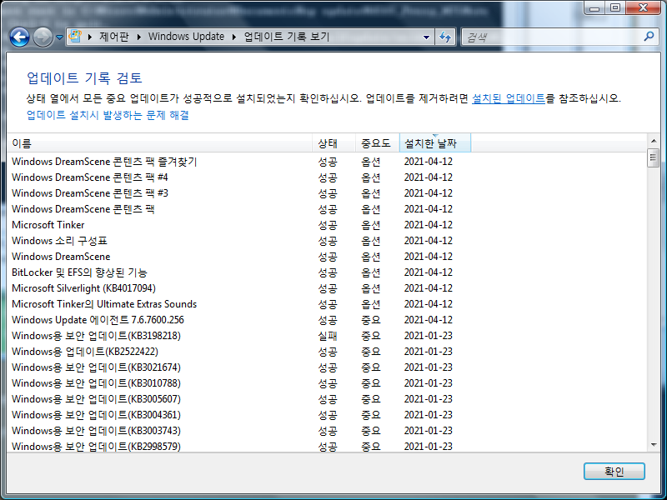Click 옵션 importance for Silverlight row
Screen dimensions: 667x500
coord(371,288)
